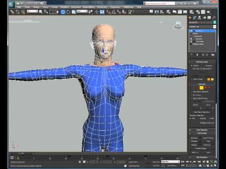The image size is (226, 169).
Task: Click the Create Shape button
Action: click(x=201, y=148)
